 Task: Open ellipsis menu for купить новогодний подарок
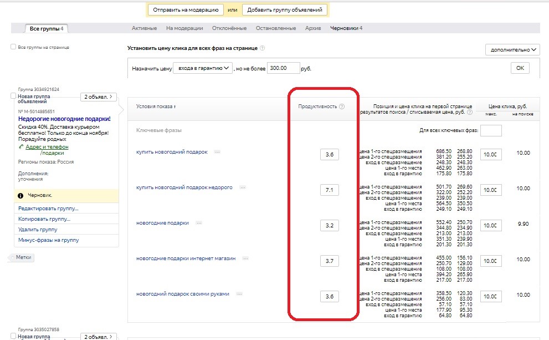coord(217,152)
